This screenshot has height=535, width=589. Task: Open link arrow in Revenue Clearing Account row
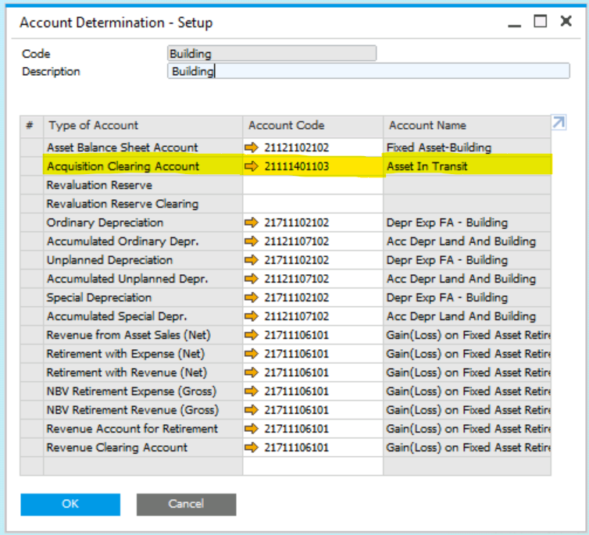[x=252, y=448]
